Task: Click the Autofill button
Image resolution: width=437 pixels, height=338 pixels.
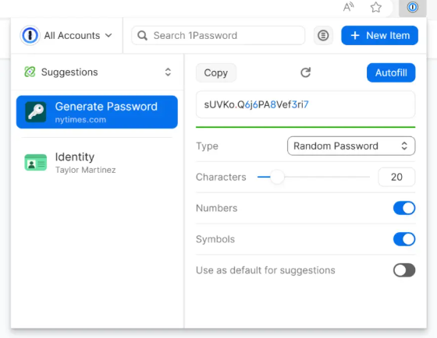Action: click(391, 72)
